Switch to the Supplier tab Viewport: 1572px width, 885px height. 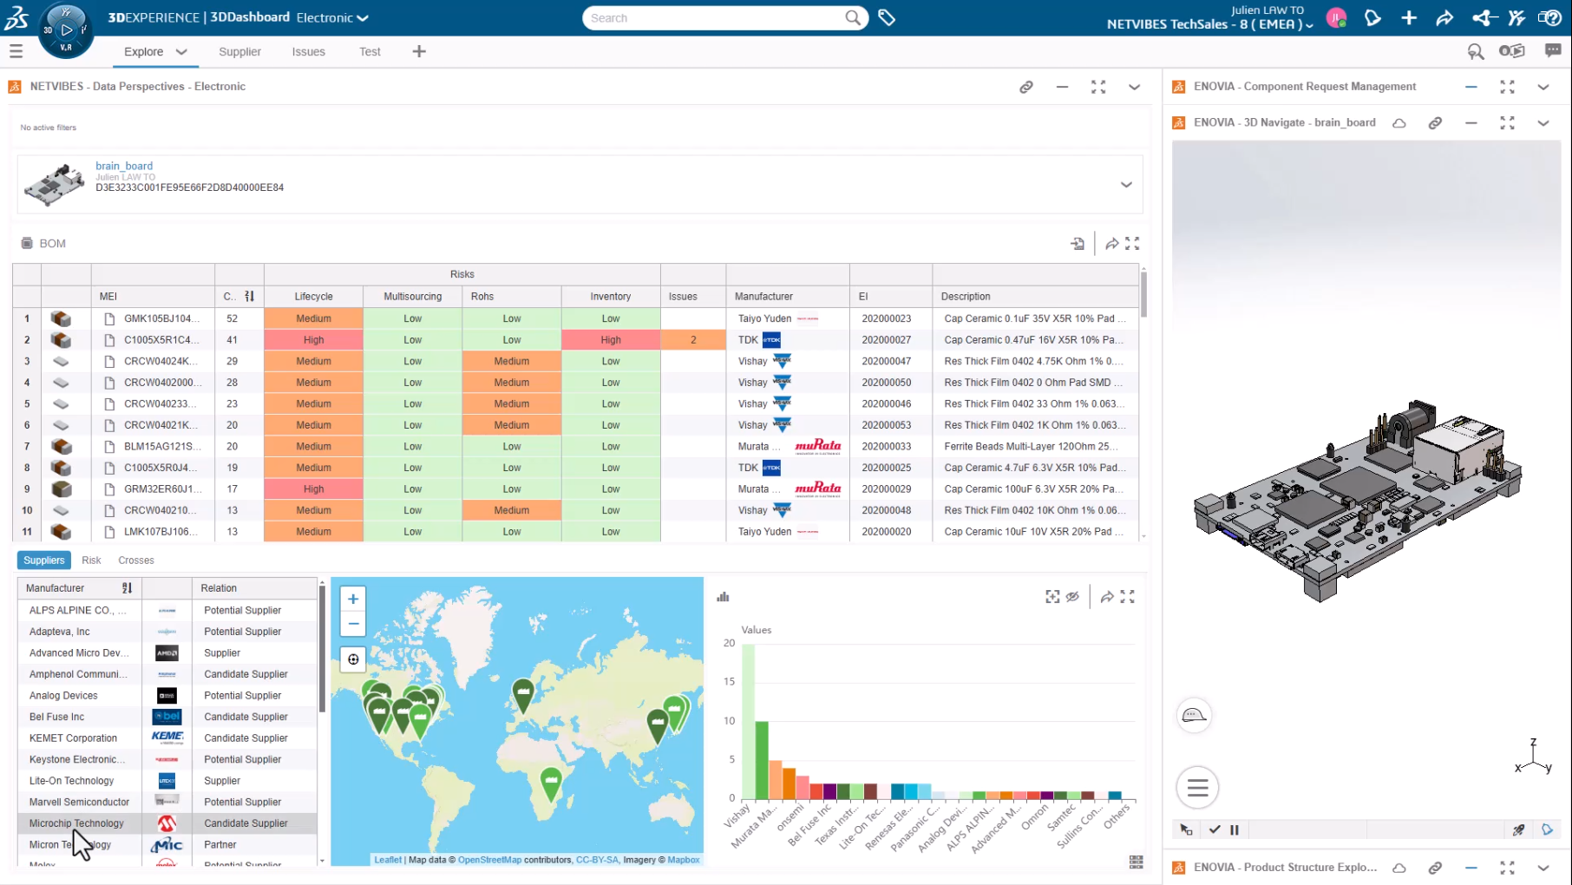(239, 52)
